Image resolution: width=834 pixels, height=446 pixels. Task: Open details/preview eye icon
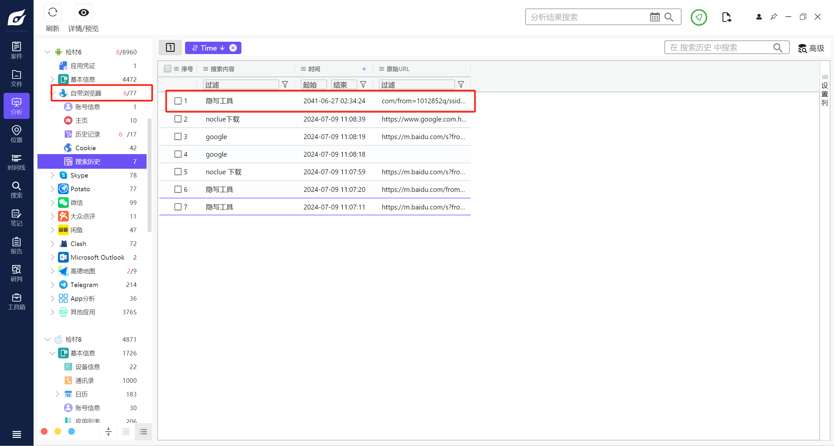pos(83,13)
